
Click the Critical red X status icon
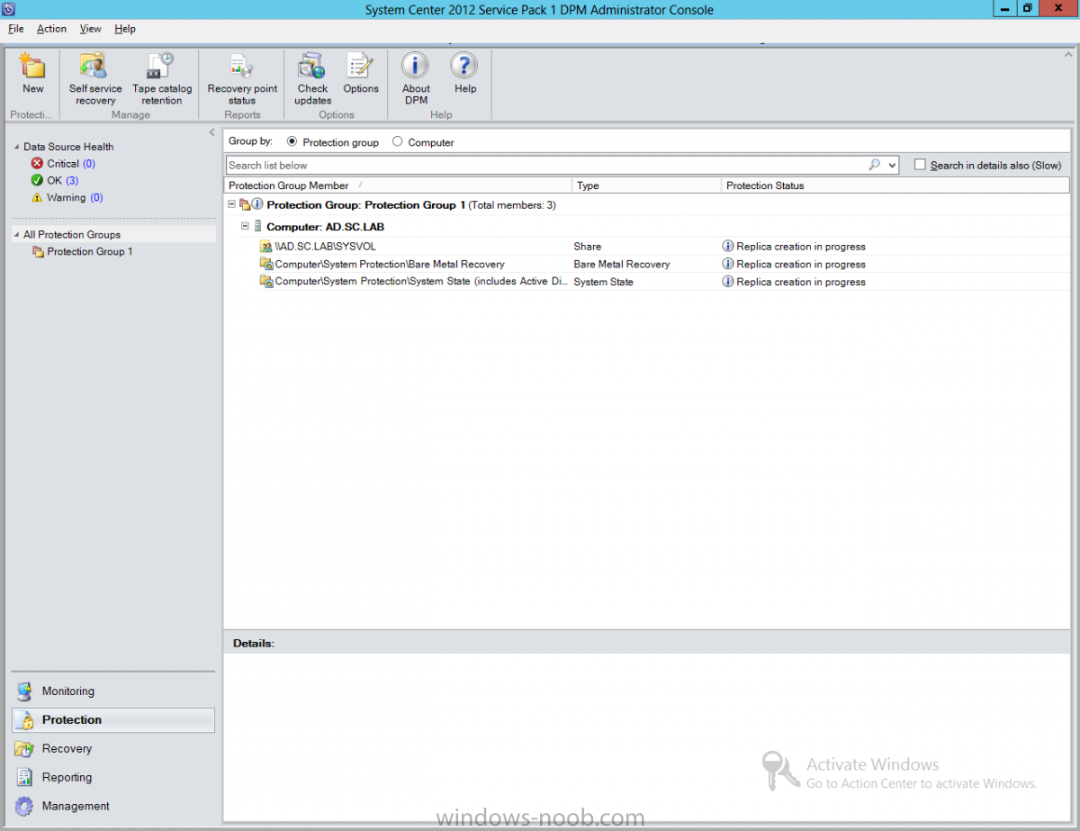click(37, 164)
